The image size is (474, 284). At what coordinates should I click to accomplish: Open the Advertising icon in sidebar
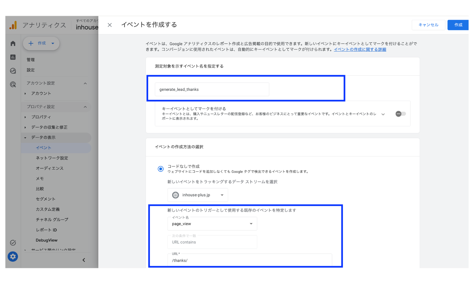click(13, 84)
